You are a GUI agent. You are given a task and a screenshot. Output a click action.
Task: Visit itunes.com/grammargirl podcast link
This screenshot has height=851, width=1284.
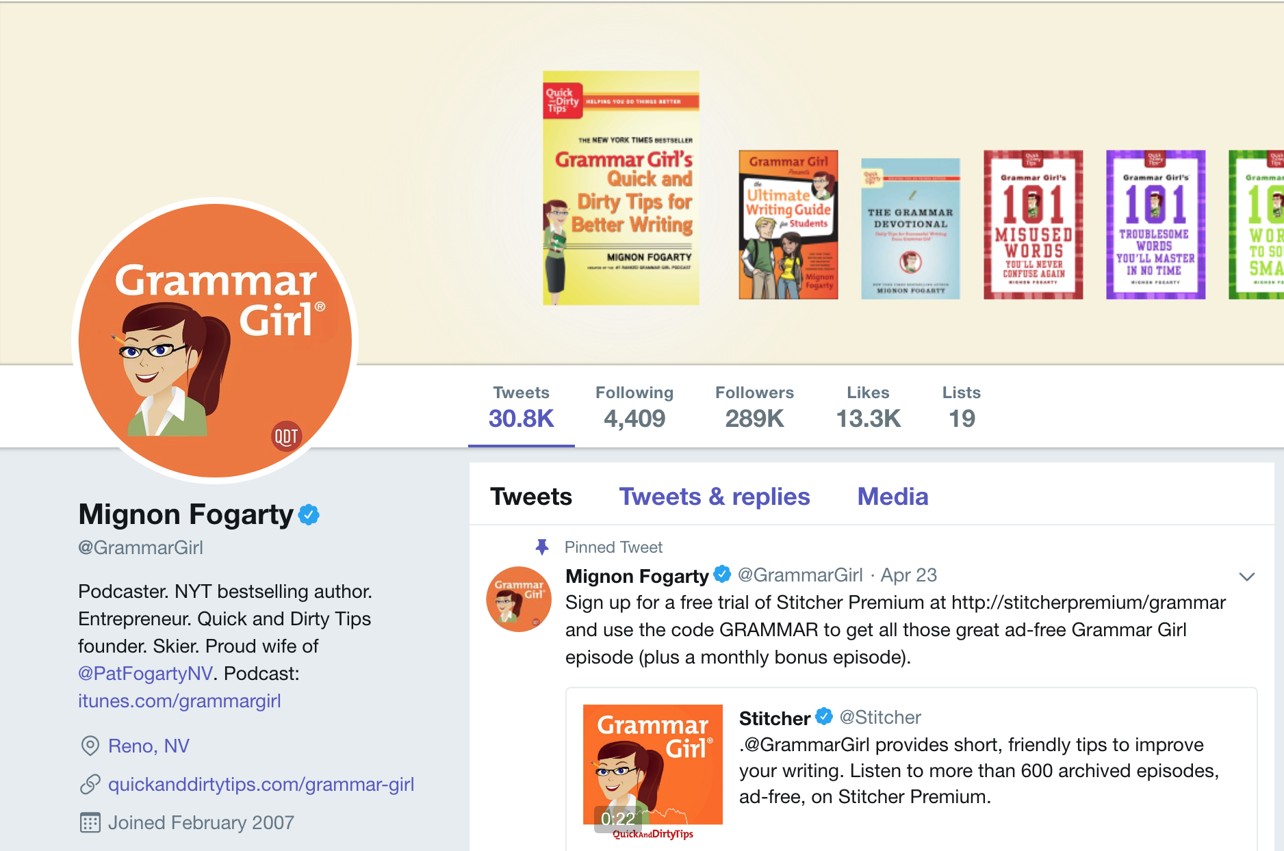(x=179, y=701)
